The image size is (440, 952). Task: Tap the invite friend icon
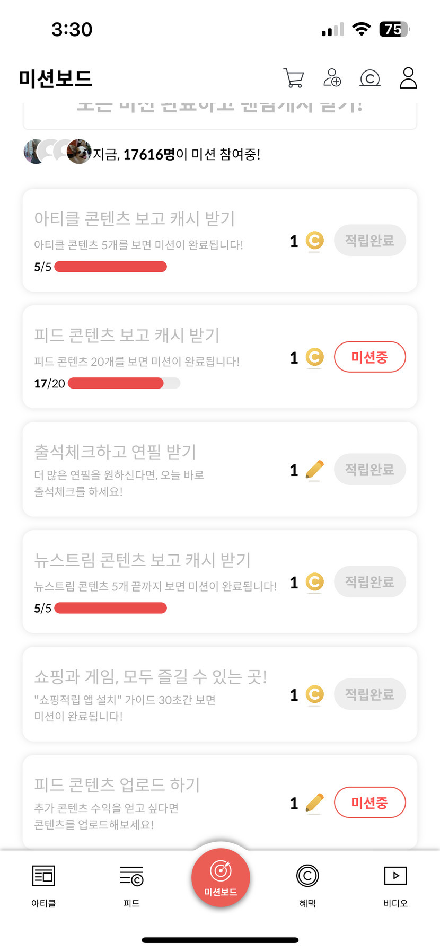tap(332, 78)
